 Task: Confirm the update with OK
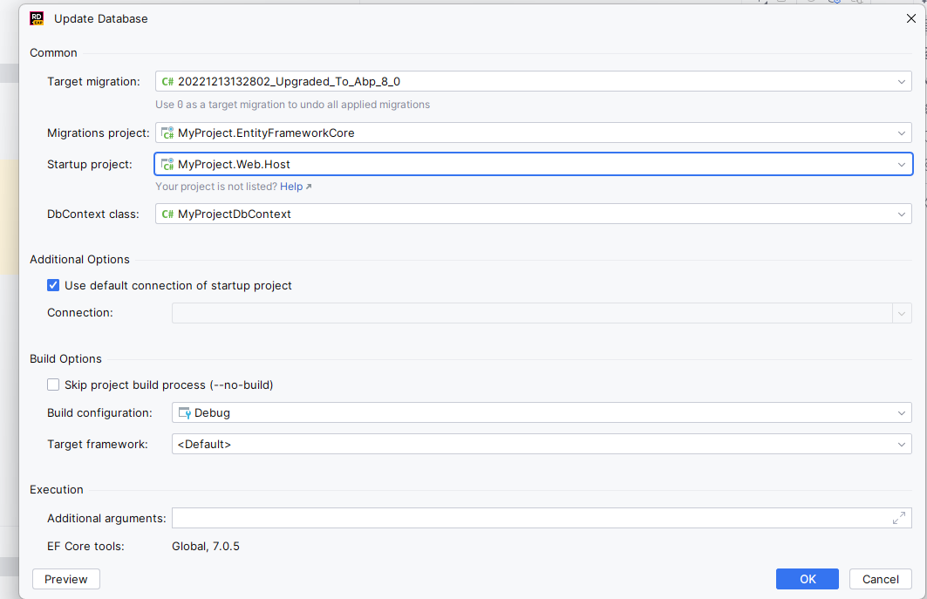pyautogui.click(x=807, y=578)
